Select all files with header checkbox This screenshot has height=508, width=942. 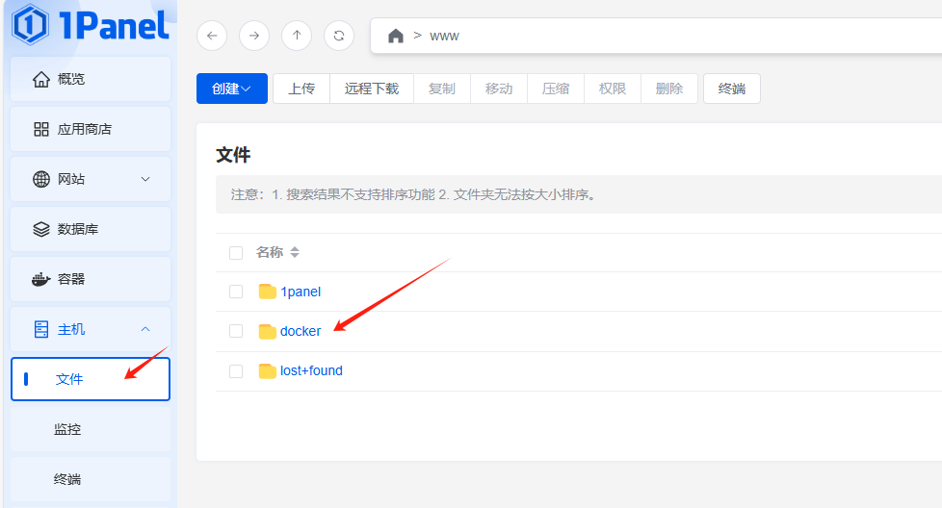click(236, 253)
